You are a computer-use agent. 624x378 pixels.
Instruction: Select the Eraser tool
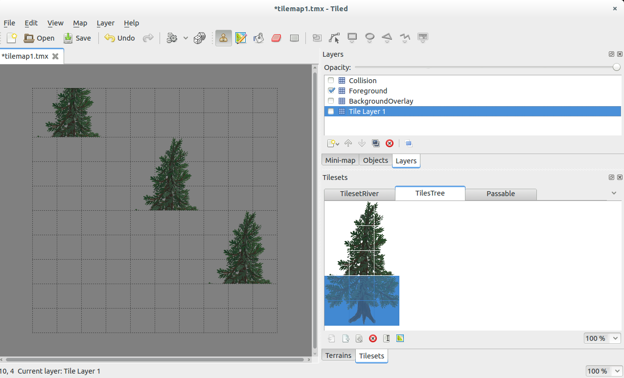coord(276,38)
